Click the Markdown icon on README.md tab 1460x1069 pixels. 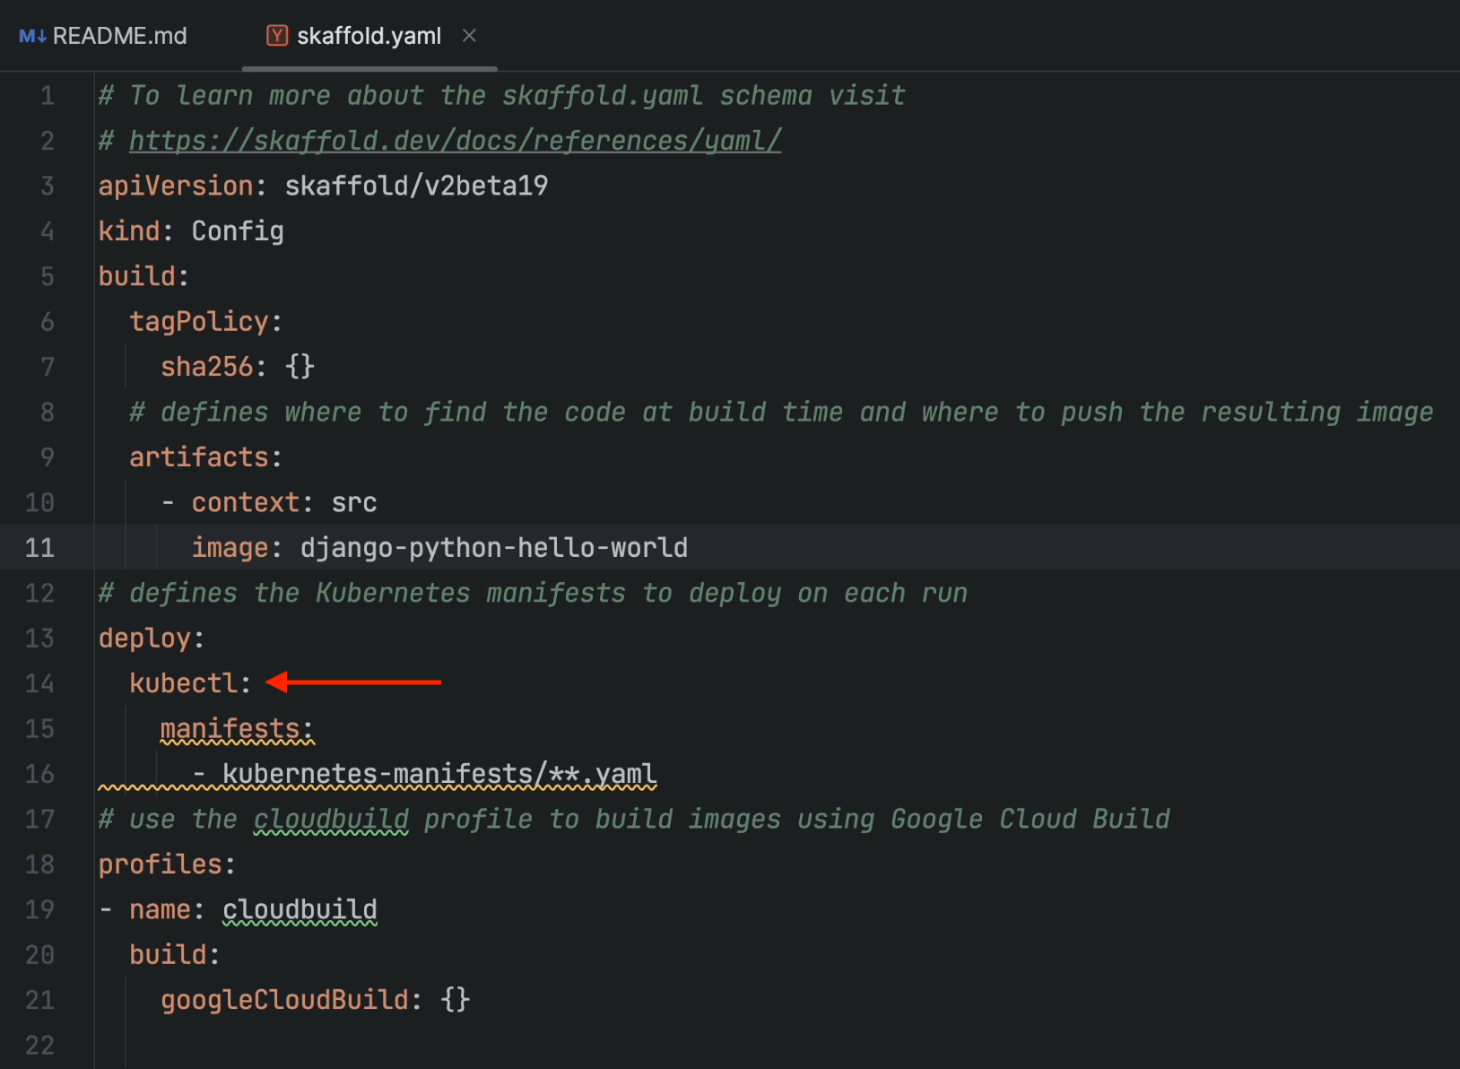[x=32, y=36]
